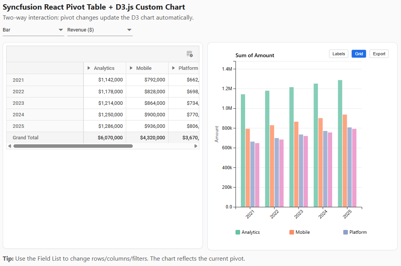Open the Field List settings icon
Viewport: 401px width, 266px height.
(190, 54)
